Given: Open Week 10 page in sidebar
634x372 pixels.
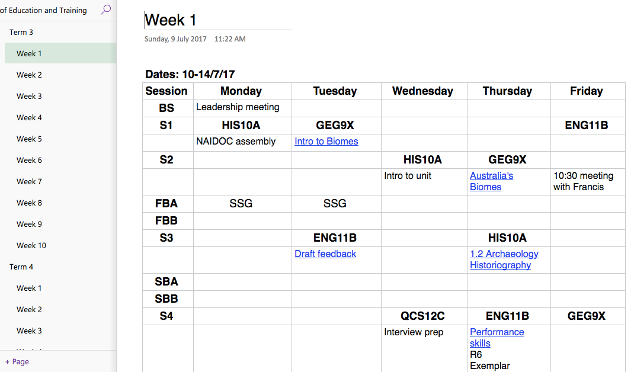Looking at the screenshot, I should 31,245.
